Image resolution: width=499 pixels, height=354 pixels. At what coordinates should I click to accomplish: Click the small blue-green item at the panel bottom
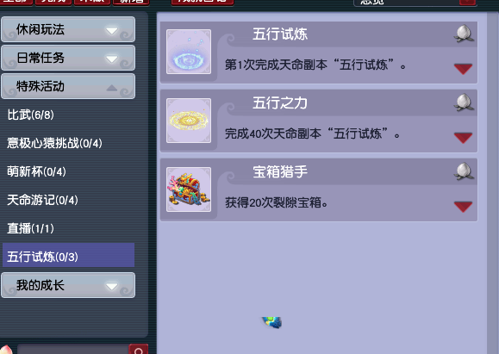pyautogui.click(x=272, y=322)
